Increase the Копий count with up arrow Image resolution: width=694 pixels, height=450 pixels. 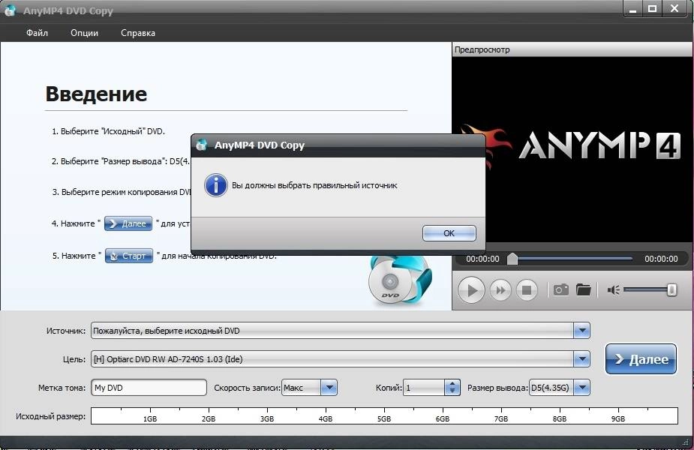[x=452, y=384]
